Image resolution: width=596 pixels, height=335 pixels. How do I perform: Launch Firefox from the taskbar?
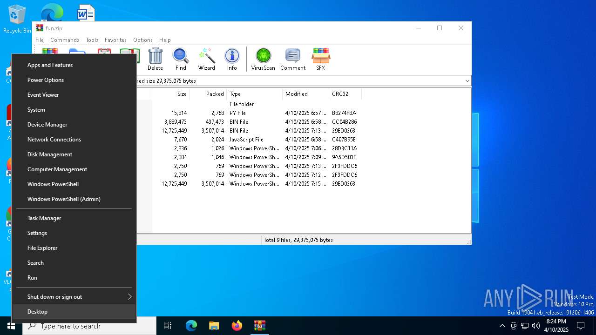click(237, 326)
